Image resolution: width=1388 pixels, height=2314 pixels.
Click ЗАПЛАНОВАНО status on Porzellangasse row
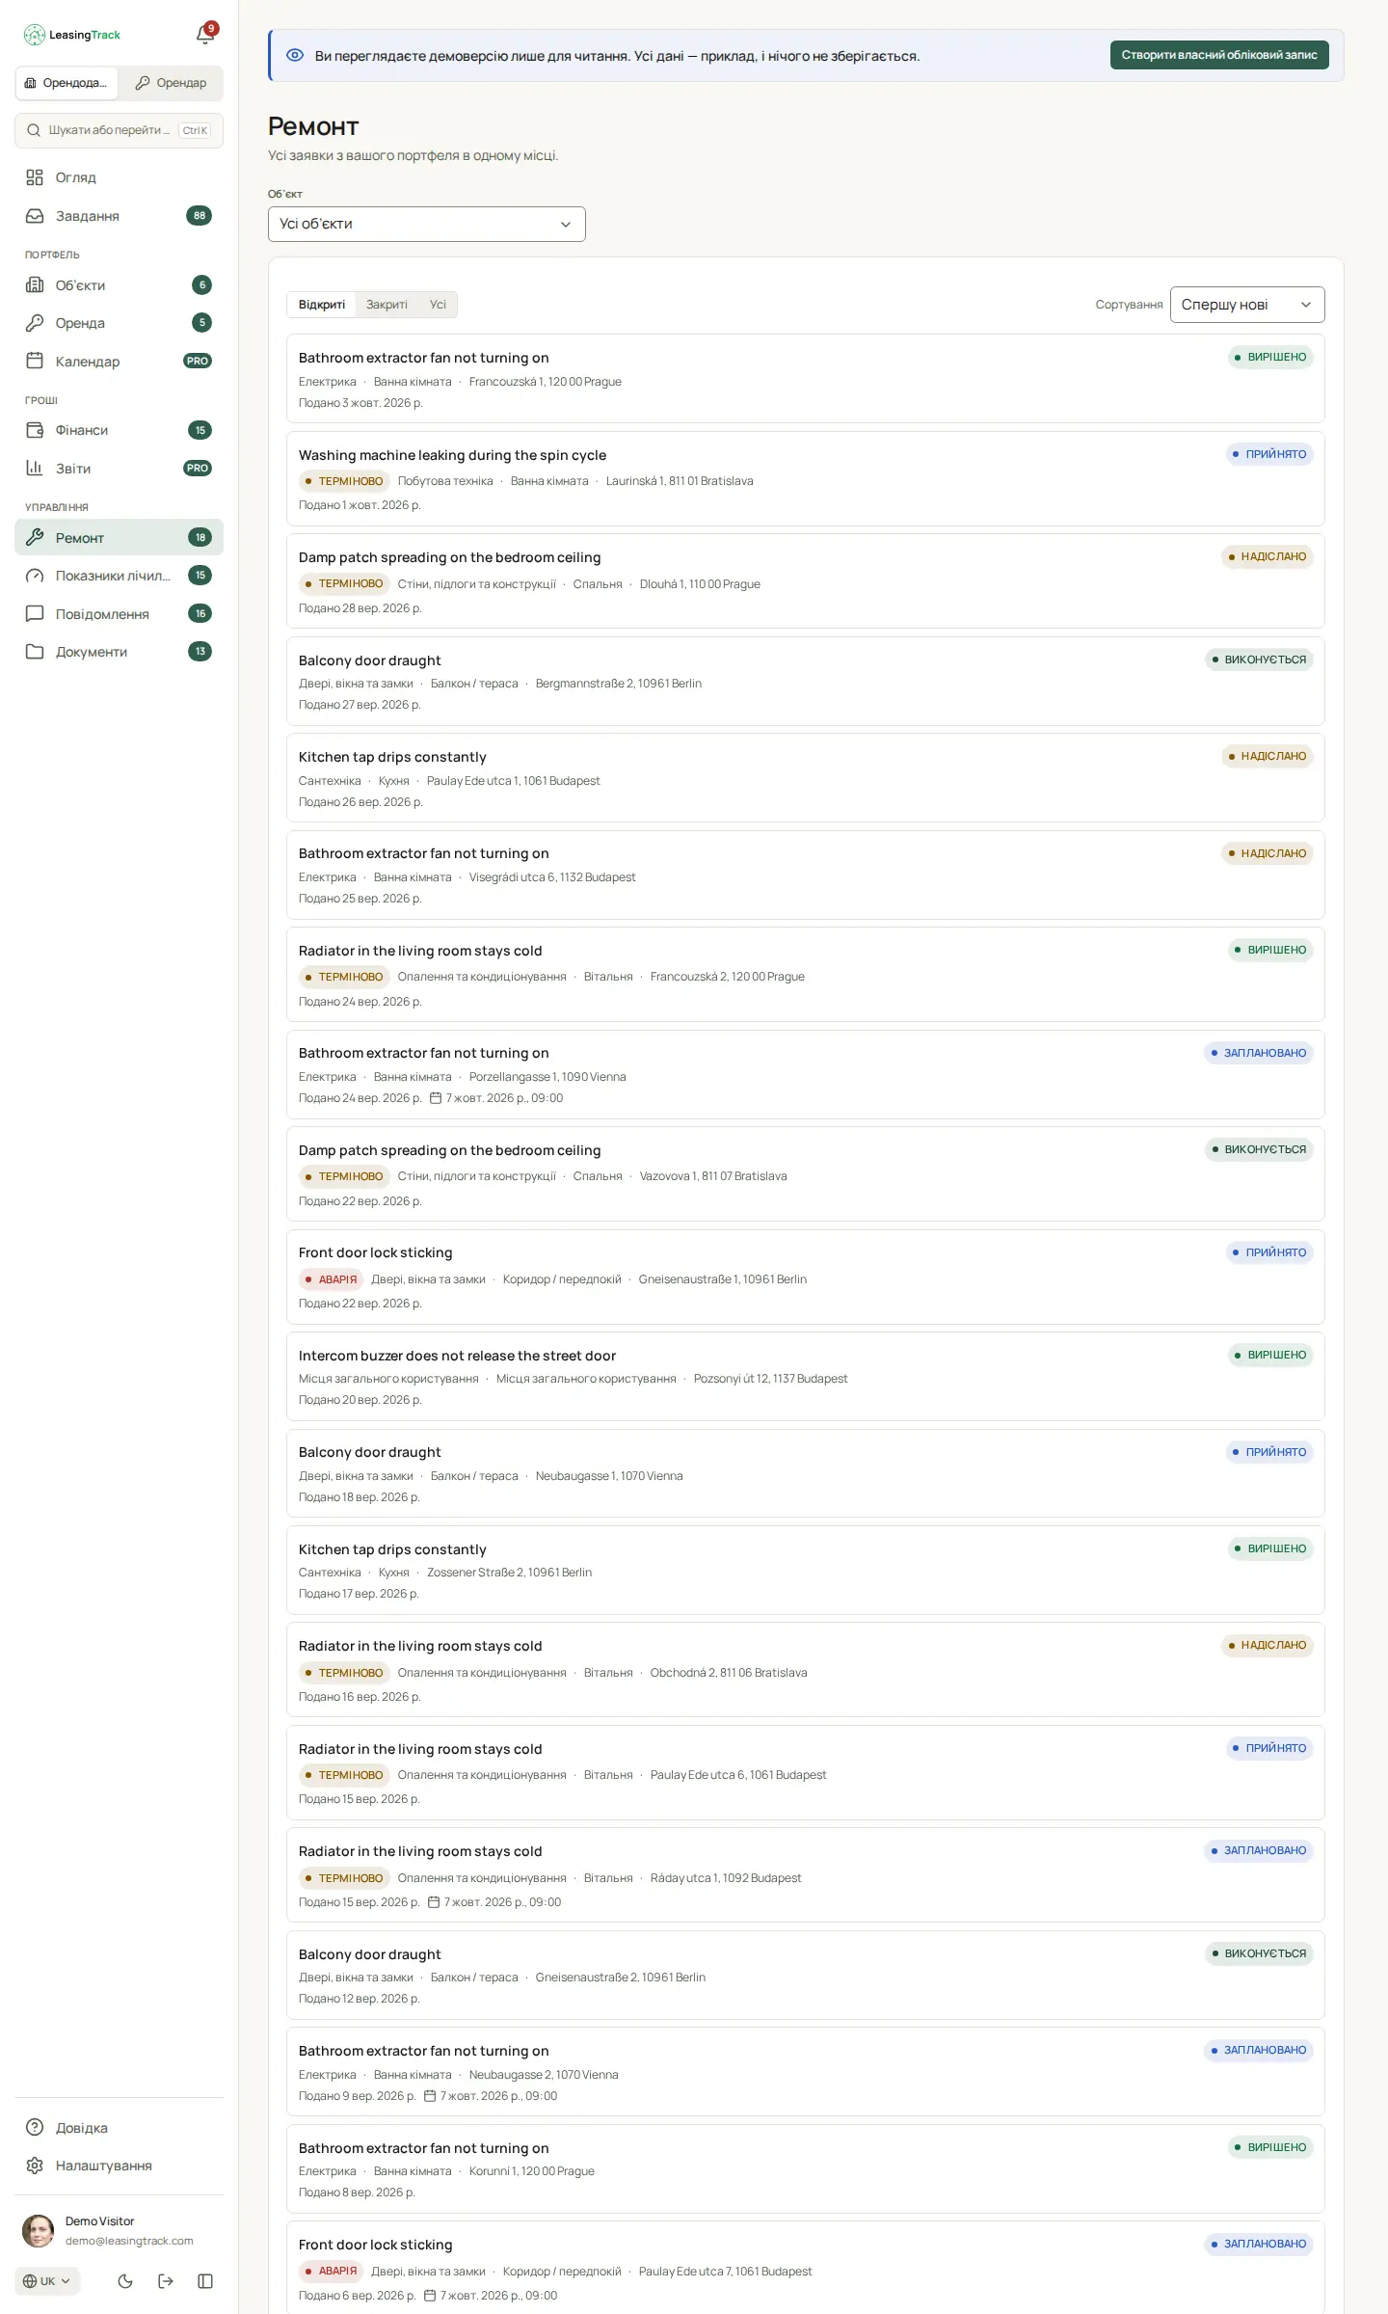1259,1053
